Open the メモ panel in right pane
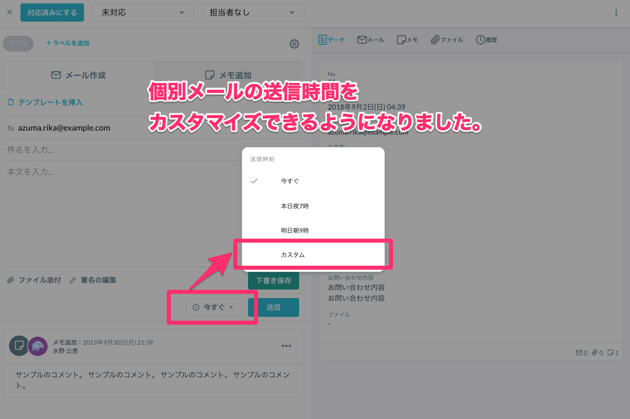 tap(407, 40)
